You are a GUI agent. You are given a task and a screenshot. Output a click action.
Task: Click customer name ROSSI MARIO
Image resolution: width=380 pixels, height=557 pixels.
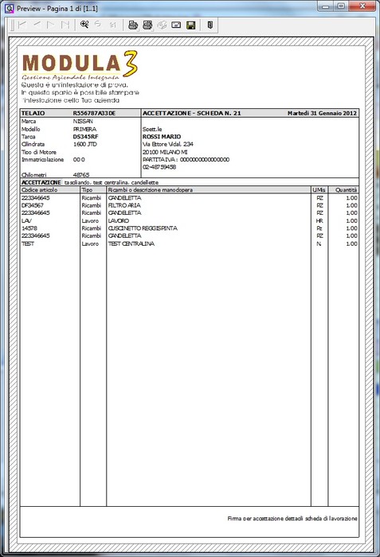[x=162, y=136]
